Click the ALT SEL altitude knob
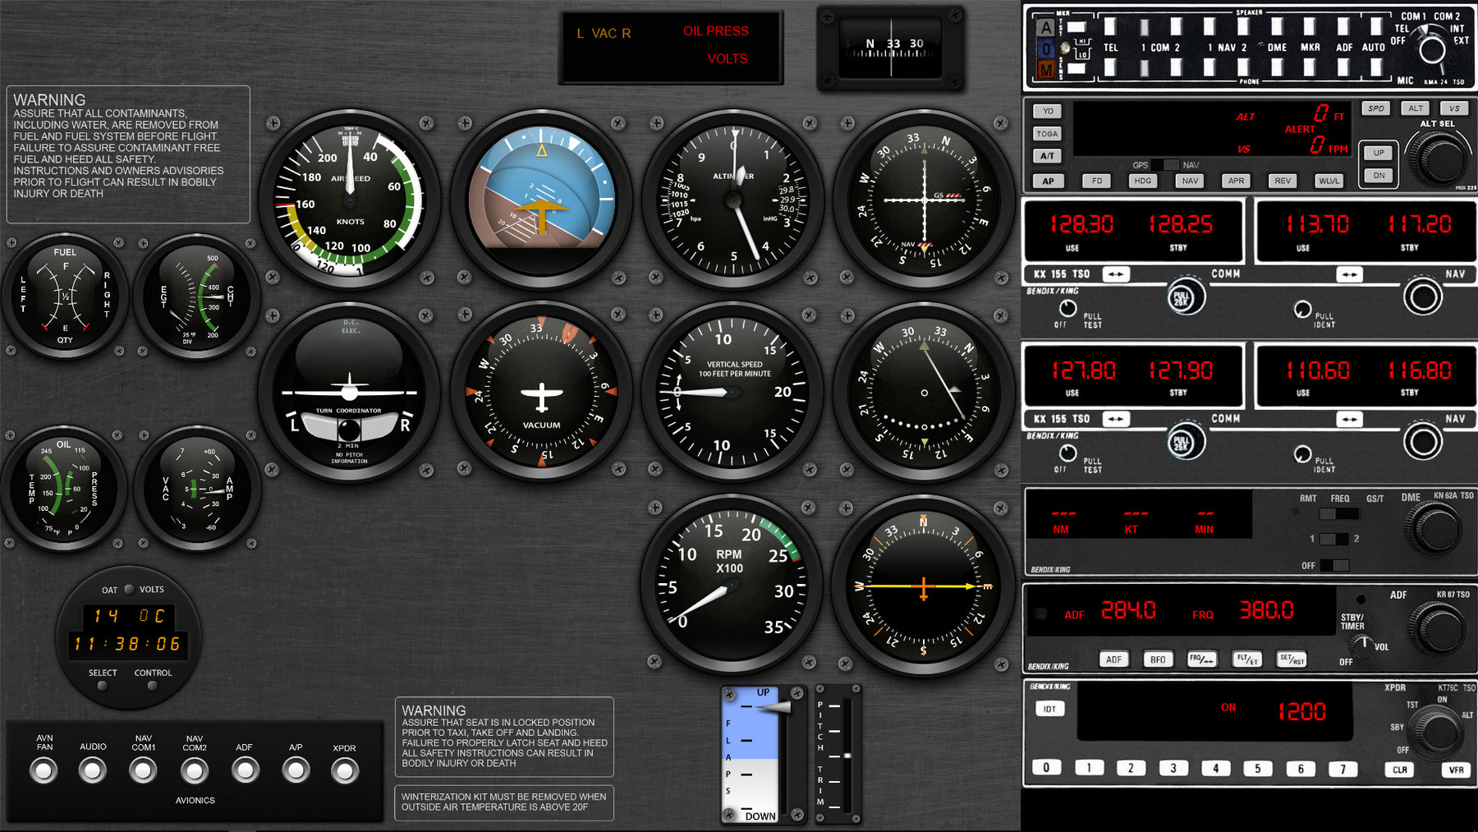This screenshot has width=1478, height=832. (1439, 159)
